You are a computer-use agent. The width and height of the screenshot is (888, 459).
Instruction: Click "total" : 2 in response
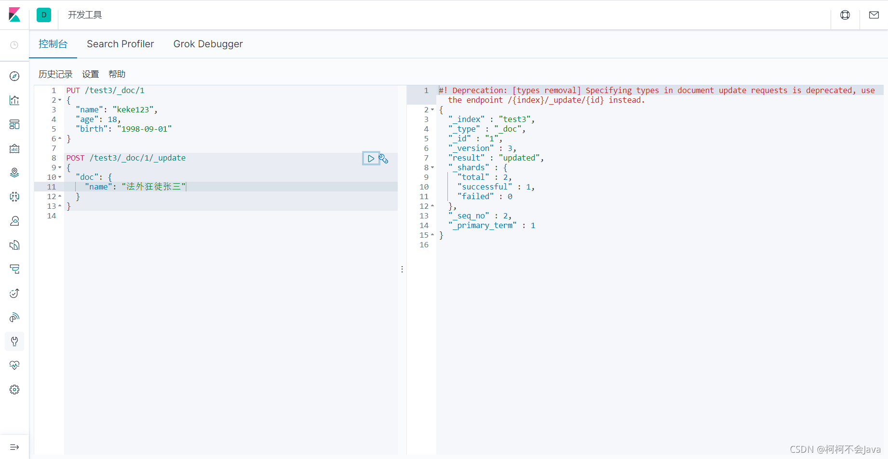pyautogui.click(x=484, y=177)
